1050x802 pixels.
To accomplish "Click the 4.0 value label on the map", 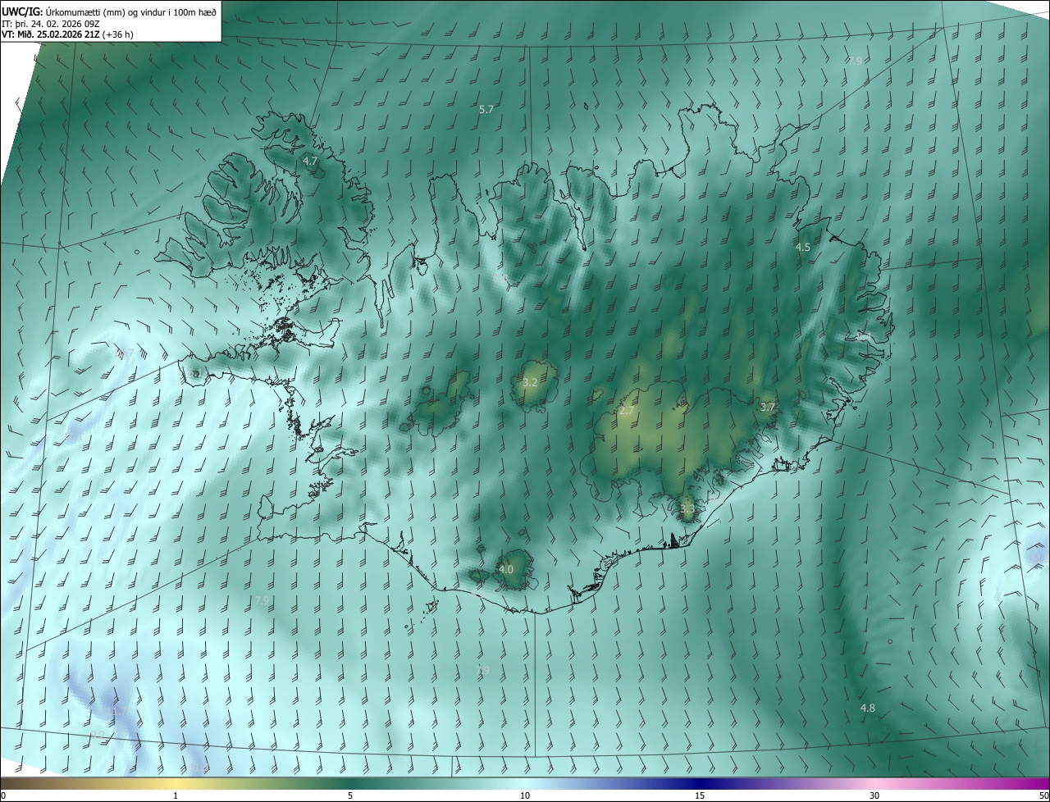I will [x=506, y=569].
